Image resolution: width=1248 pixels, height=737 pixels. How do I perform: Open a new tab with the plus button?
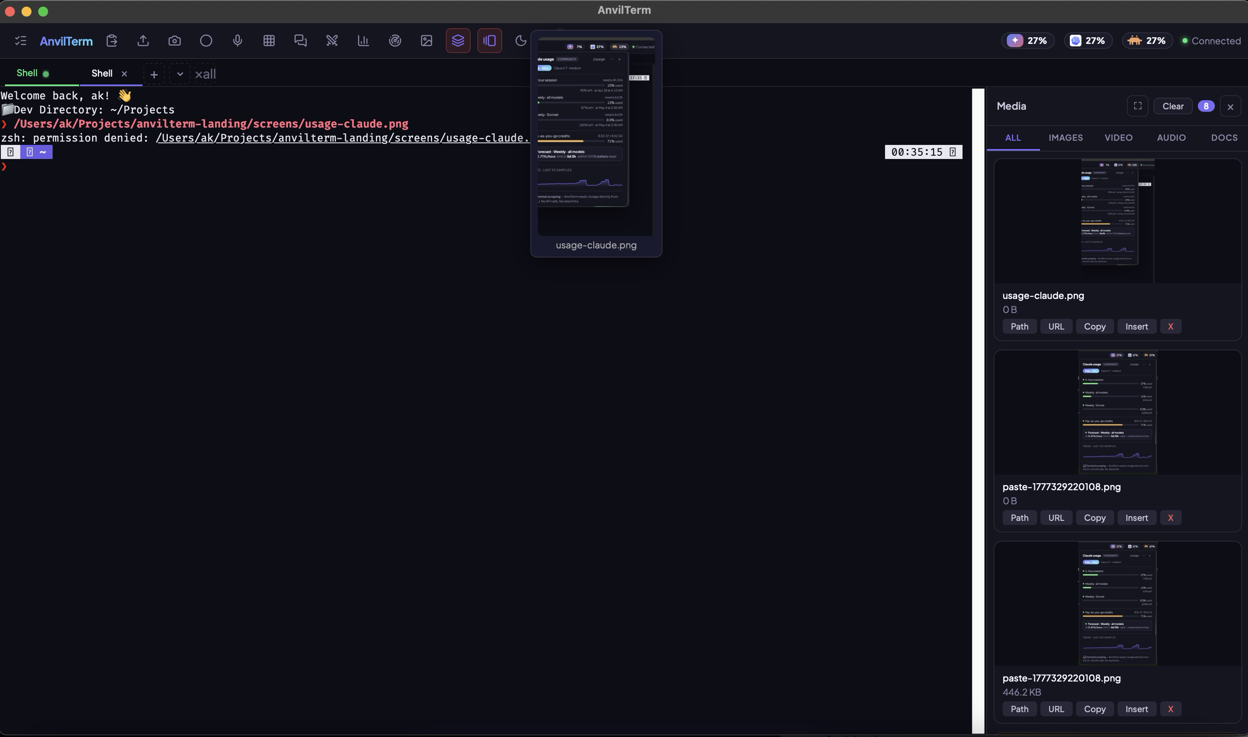click(154, 74)
